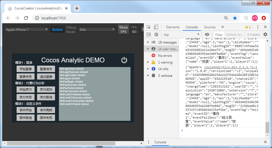Open the media control playlist icon
Image resolution: width=272 pixels, height=148 pixels.
coord(246,18)
